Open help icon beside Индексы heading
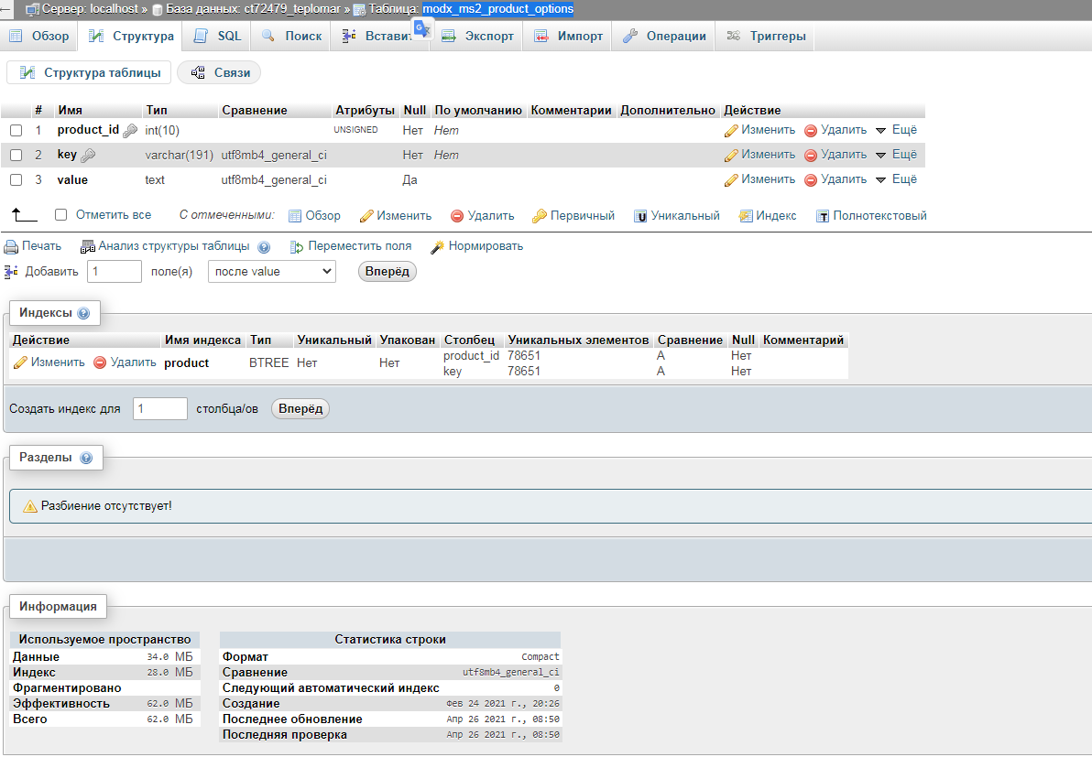The image size is (1092, 757). point(83,313)
